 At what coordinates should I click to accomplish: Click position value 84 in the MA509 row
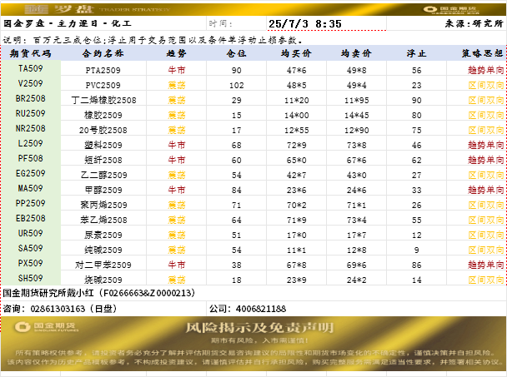[x=236, y=190]
